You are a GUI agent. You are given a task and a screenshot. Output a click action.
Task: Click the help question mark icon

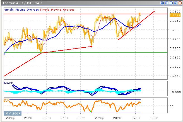pyautogui.click(x=163, y=3)
